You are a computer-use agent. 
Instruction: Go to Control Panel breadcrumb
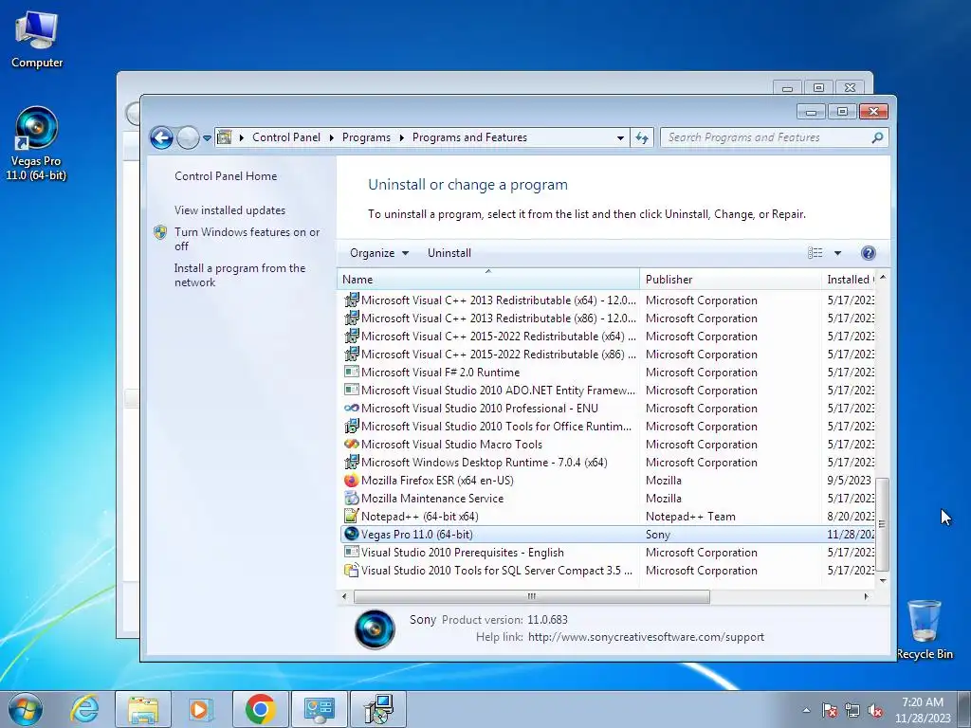(286, 137)
